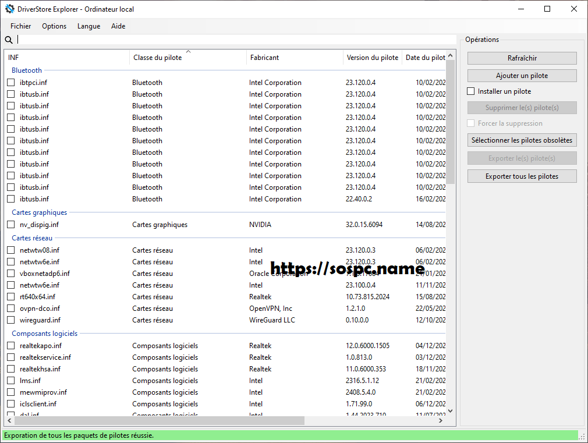Enable the Installer un pilote checkbox
The image size is (588, 443).
point(471,91)
